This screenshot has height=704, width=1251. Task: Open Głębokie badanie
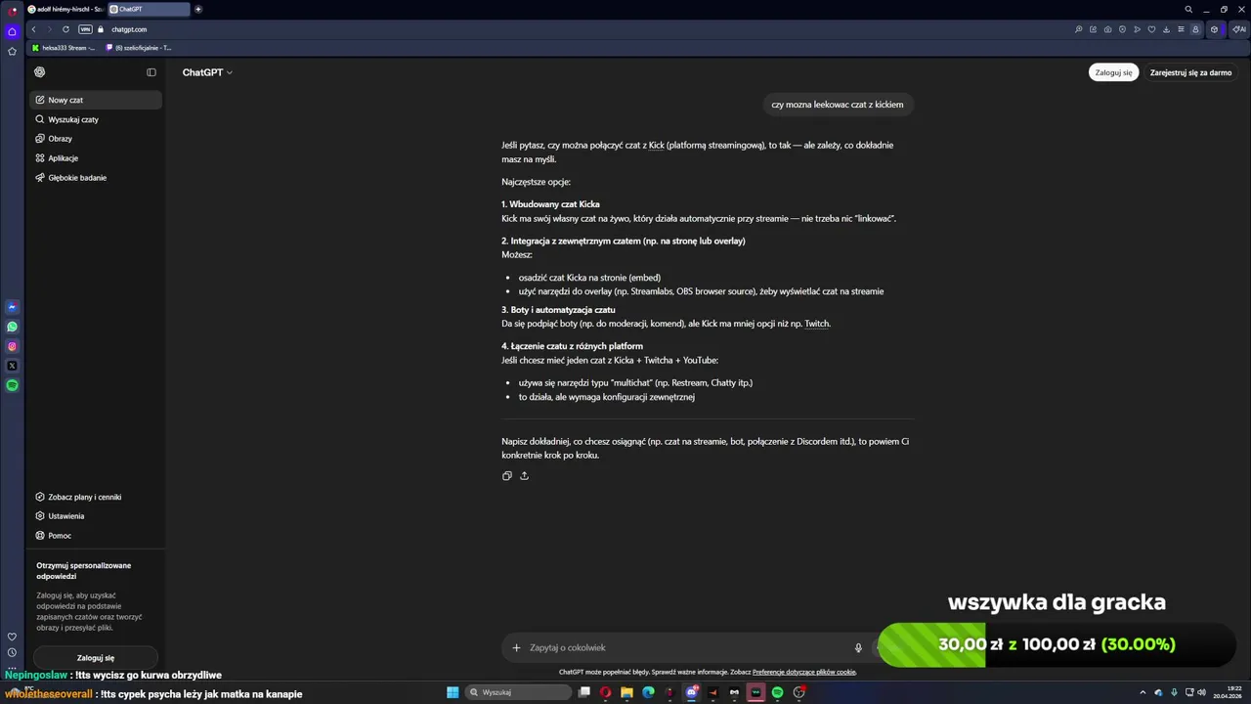coord(96,178)
